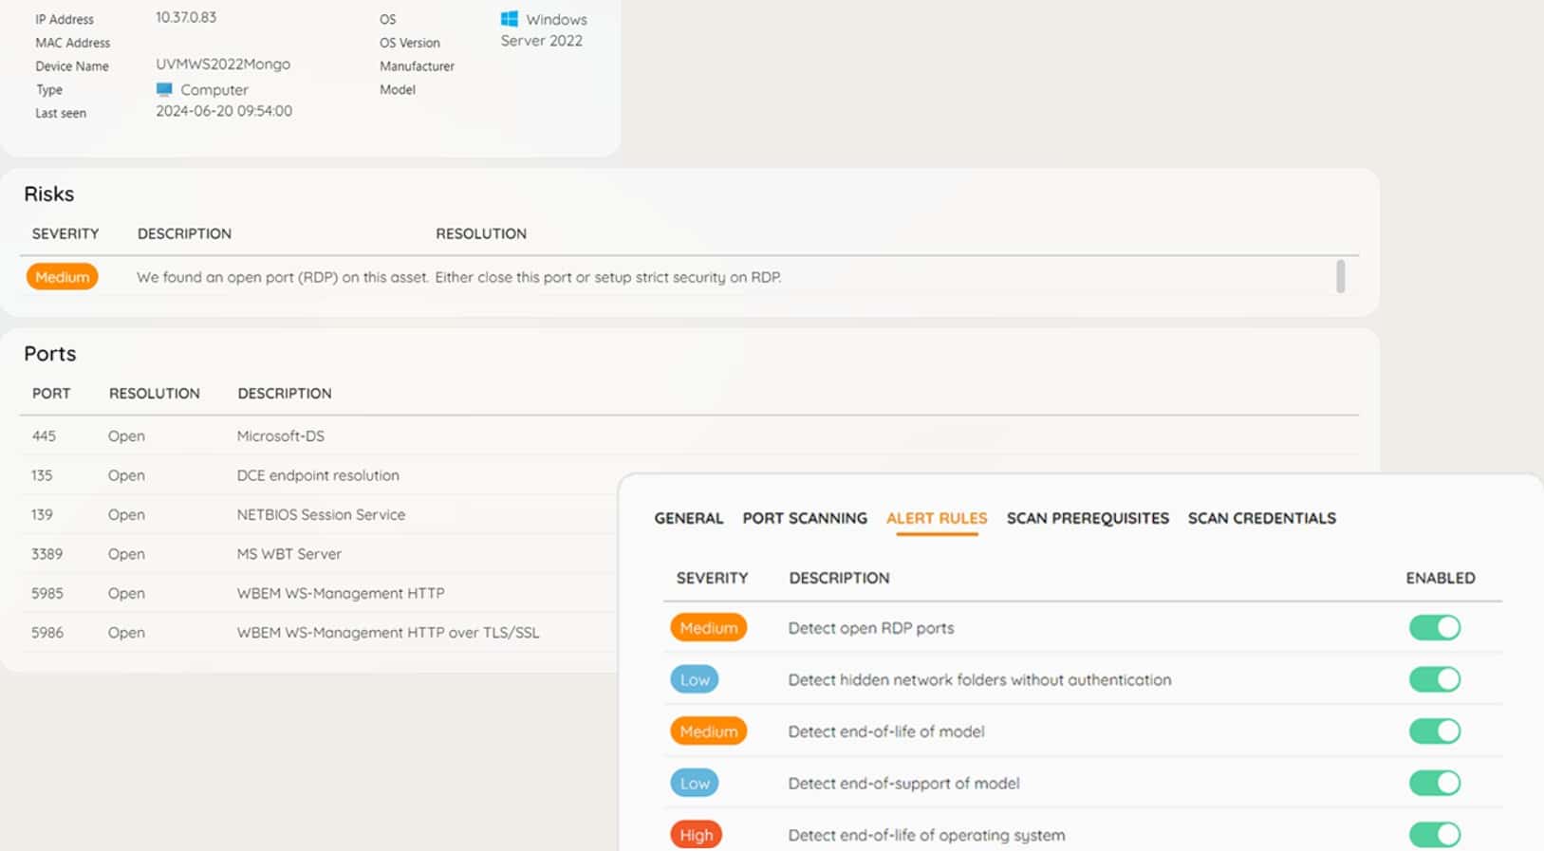Image resolution: width=1544 pixels, height=851 pixels.
Task: Go to the Scan Credentials tab
Action: point(1262,518)
